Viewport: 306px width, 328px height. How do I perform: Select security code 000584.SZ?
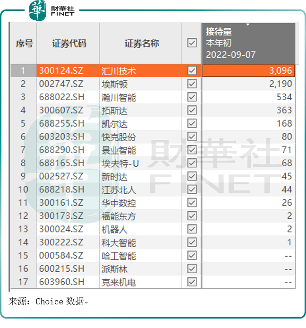pyautogui.click(x=61, y=255)
